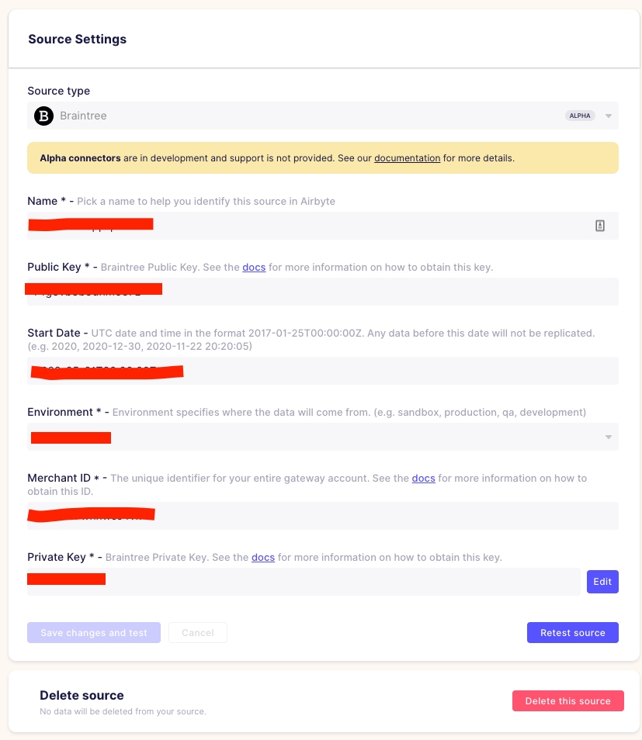The height and width of the screenshot is (740, 642).
Task: Open the documentation link in the alpha warning
Action: pos(407,157)
